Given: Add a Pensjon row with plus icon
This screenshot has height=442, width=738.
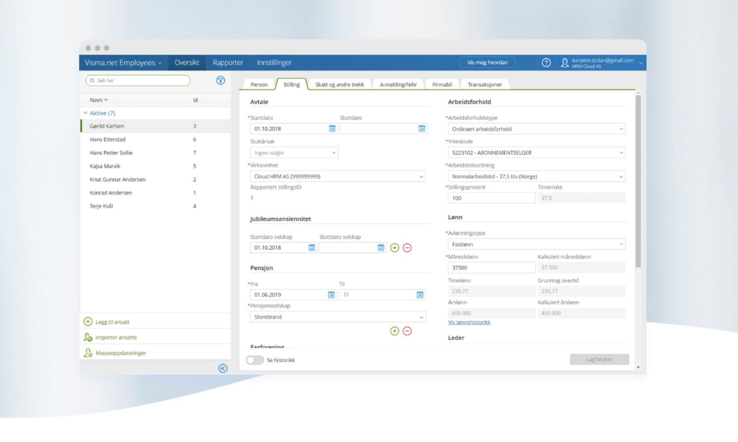Looking at the screenshot, I should pyautogui.click(x=394, y=331).
